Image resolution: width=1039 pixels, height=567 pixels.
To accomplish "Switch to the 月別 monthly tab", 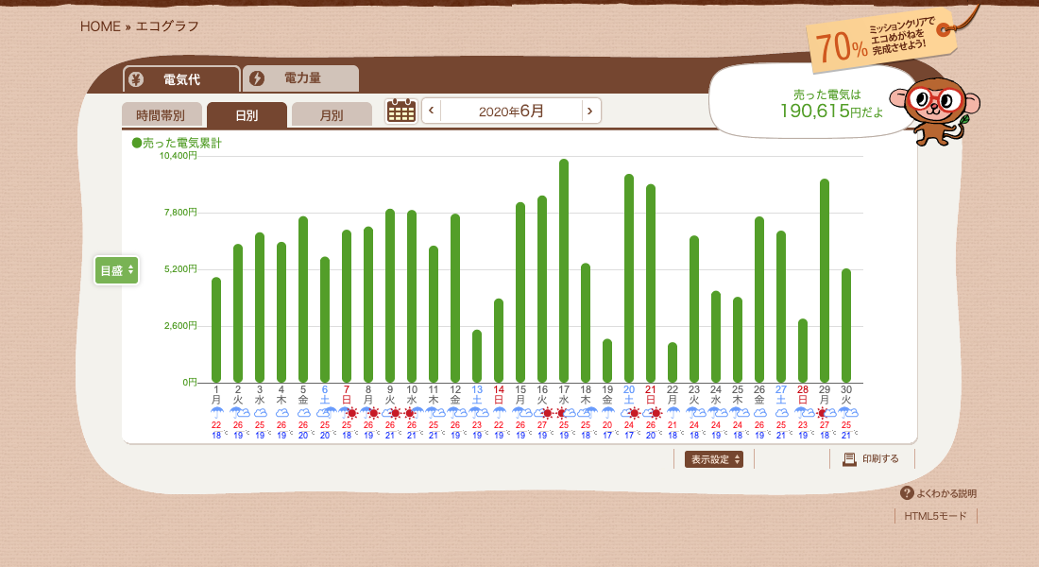I will tap(332, 115).
